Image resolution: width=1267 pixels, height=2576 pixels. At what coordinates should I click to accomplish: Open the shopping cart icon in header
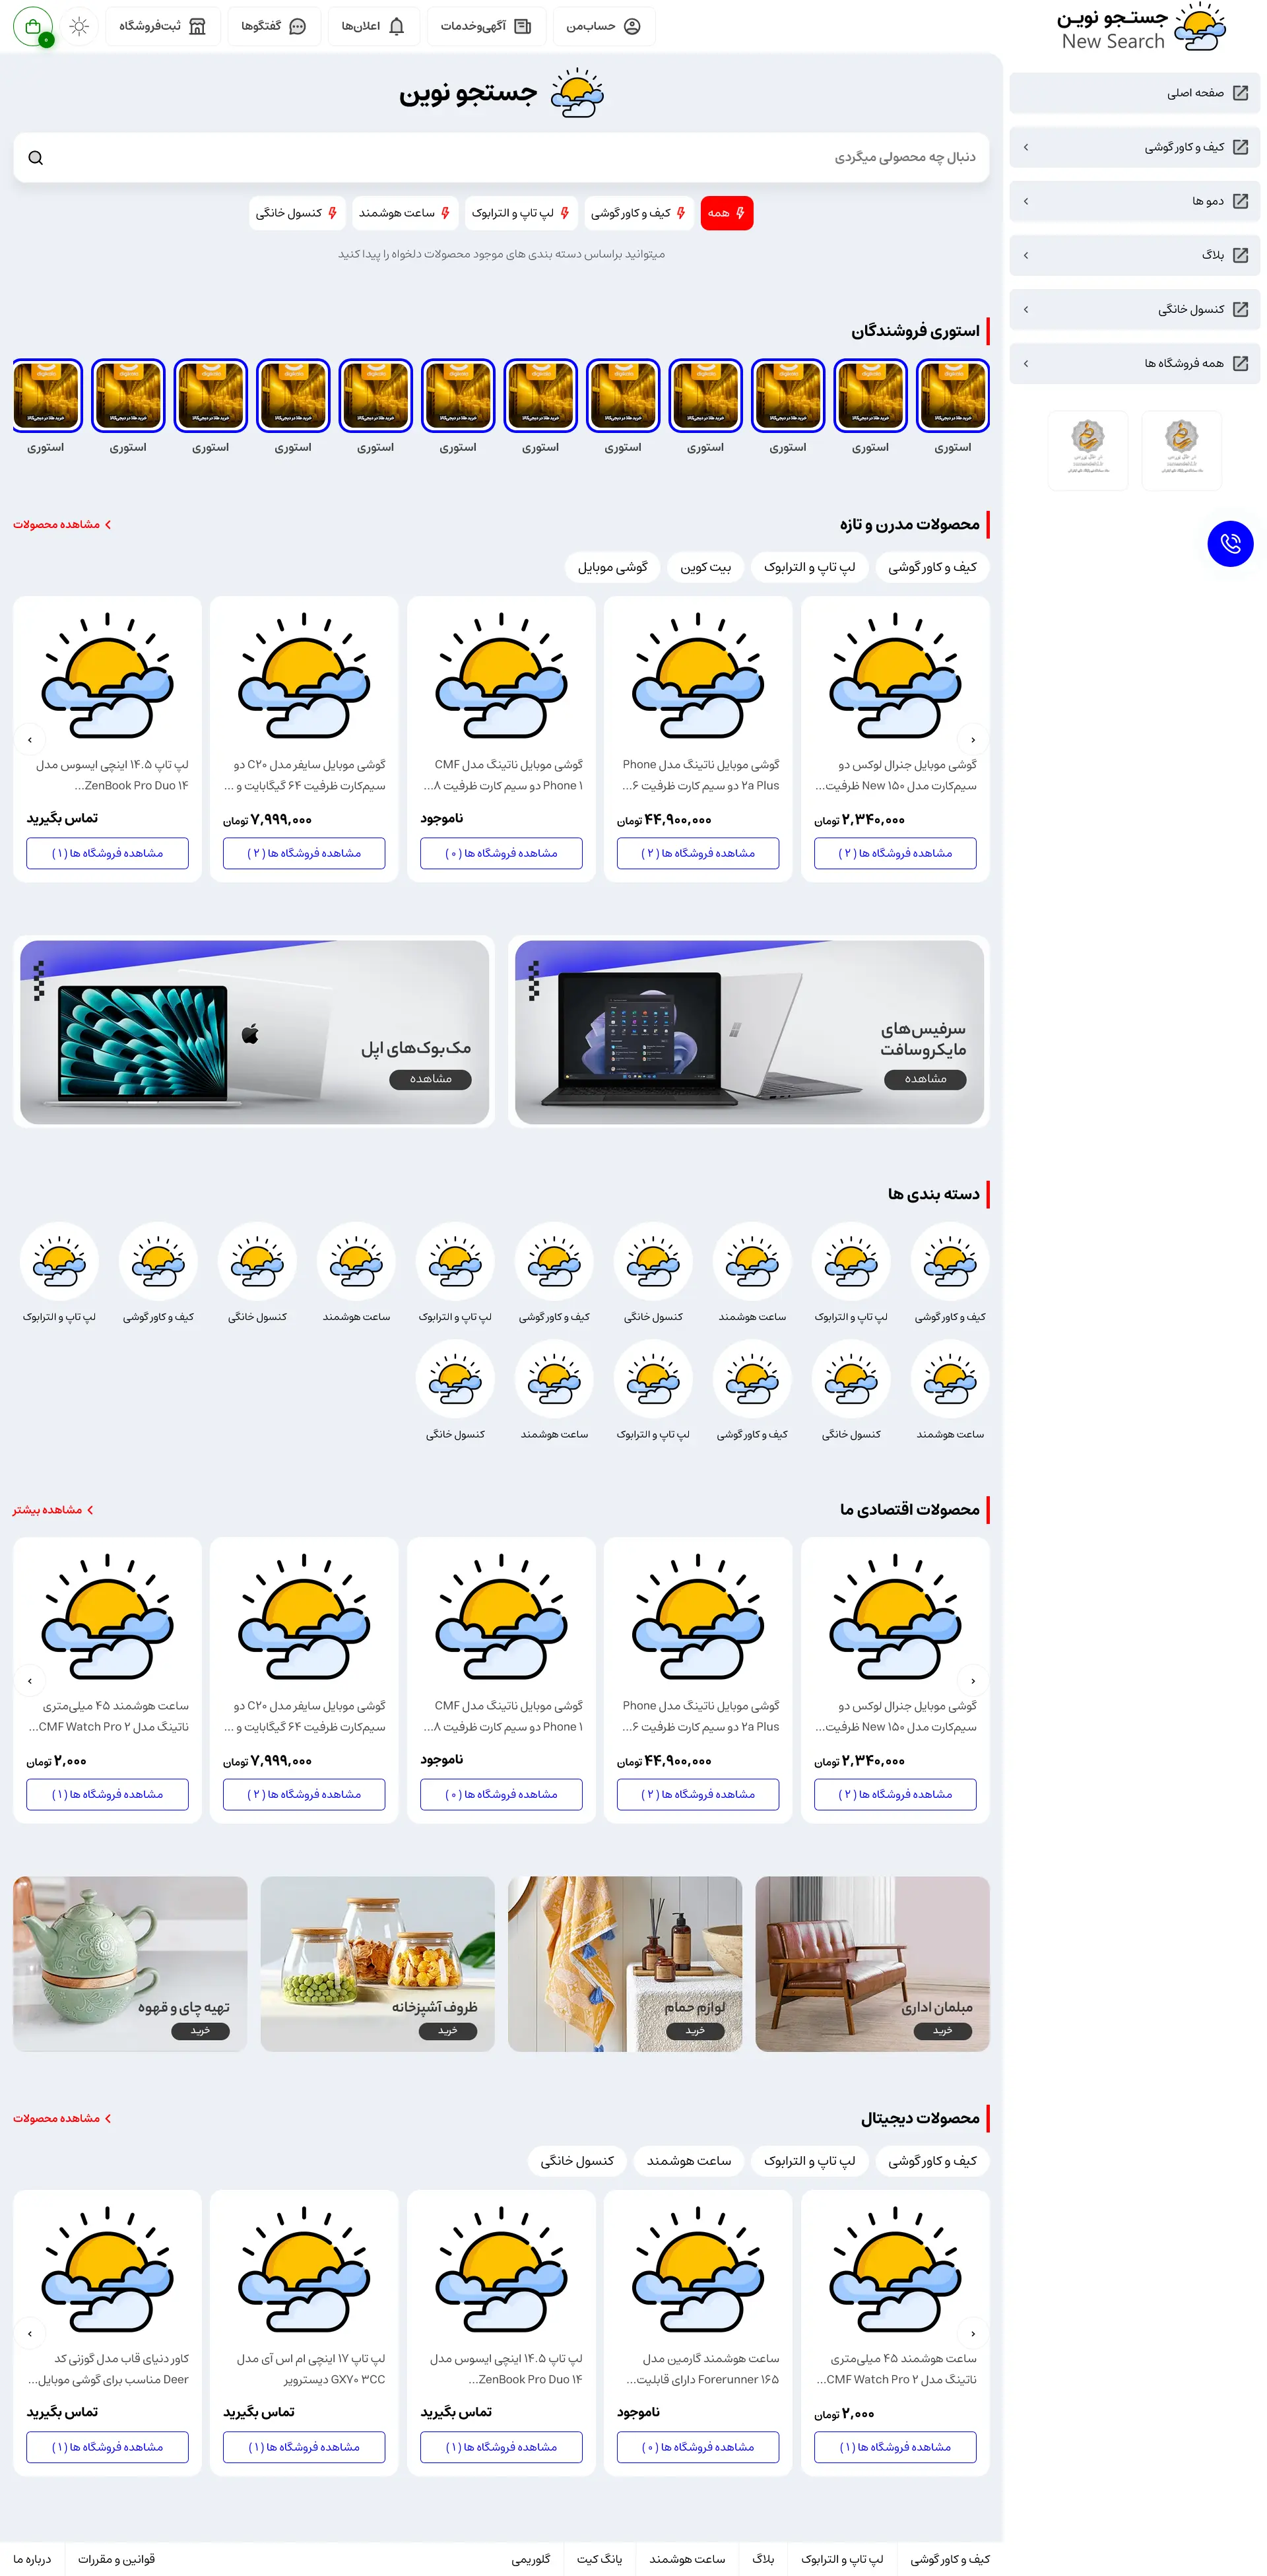tap(33, 27)
